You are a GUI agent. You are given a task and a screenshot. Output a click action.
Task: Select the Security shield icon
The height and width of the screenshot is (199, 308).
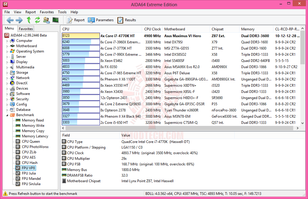[12, 99]
